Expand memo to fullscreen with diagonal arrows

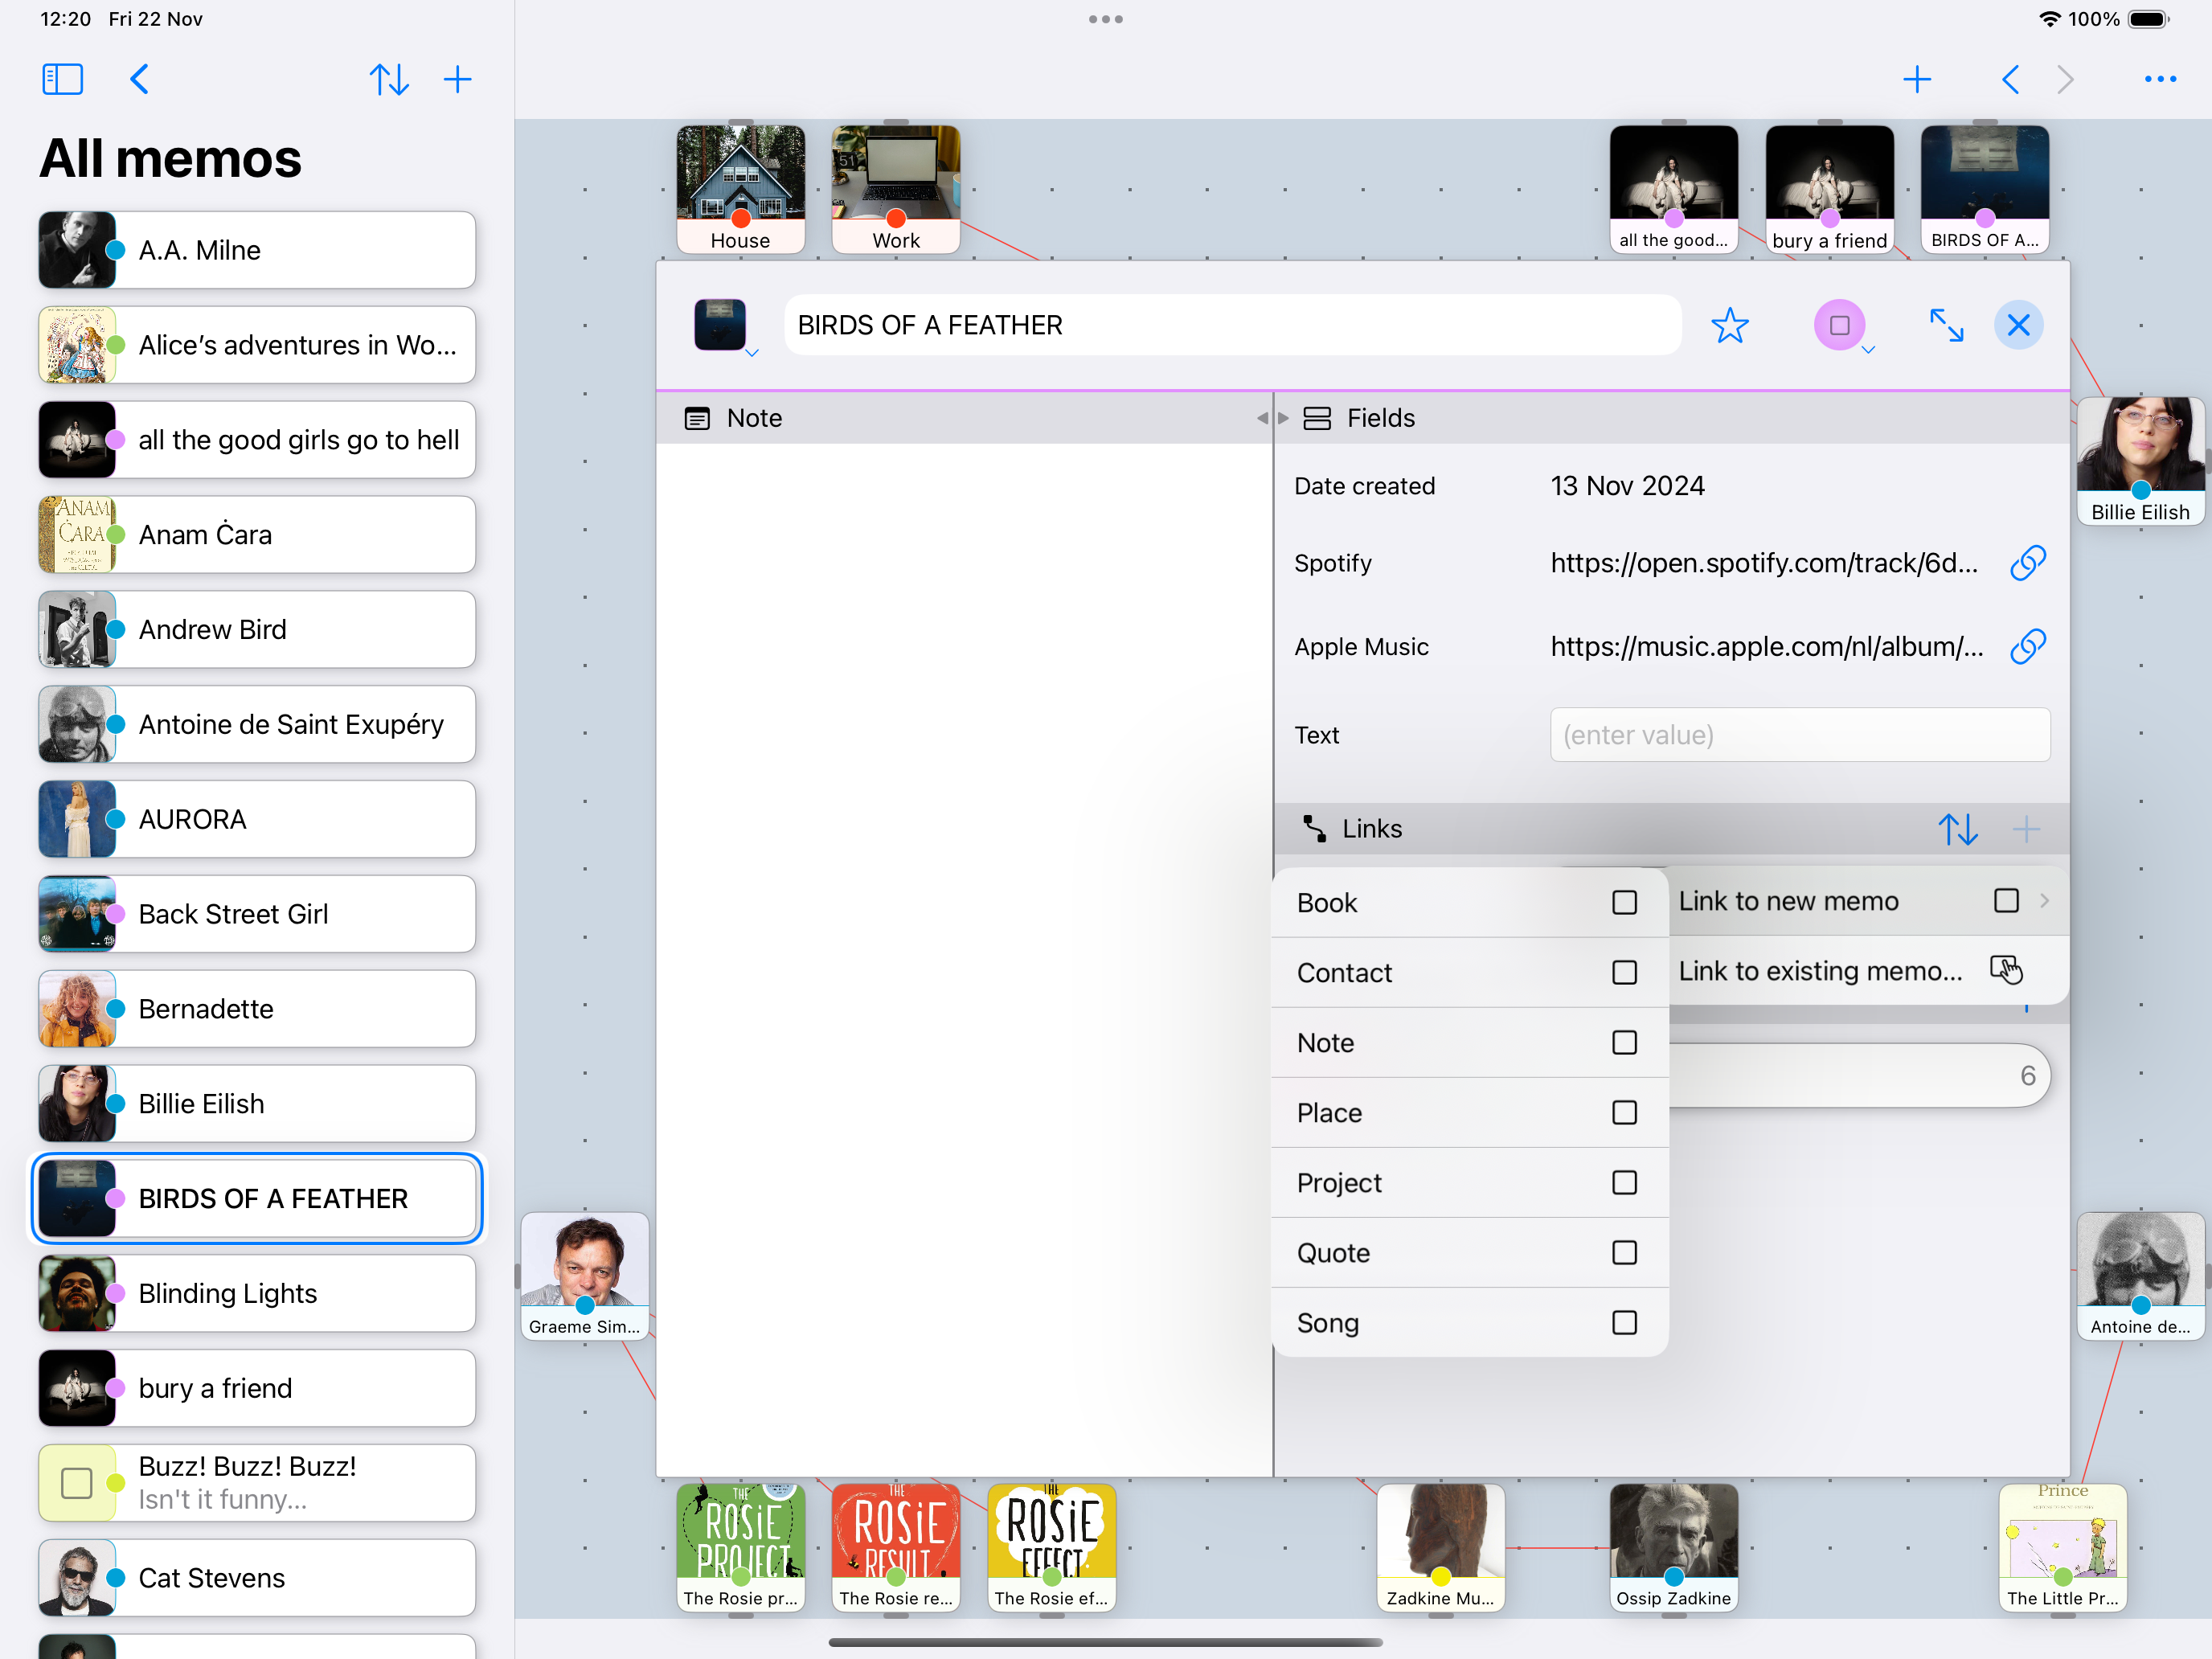pyautogui.click(x=1947, y=325)
